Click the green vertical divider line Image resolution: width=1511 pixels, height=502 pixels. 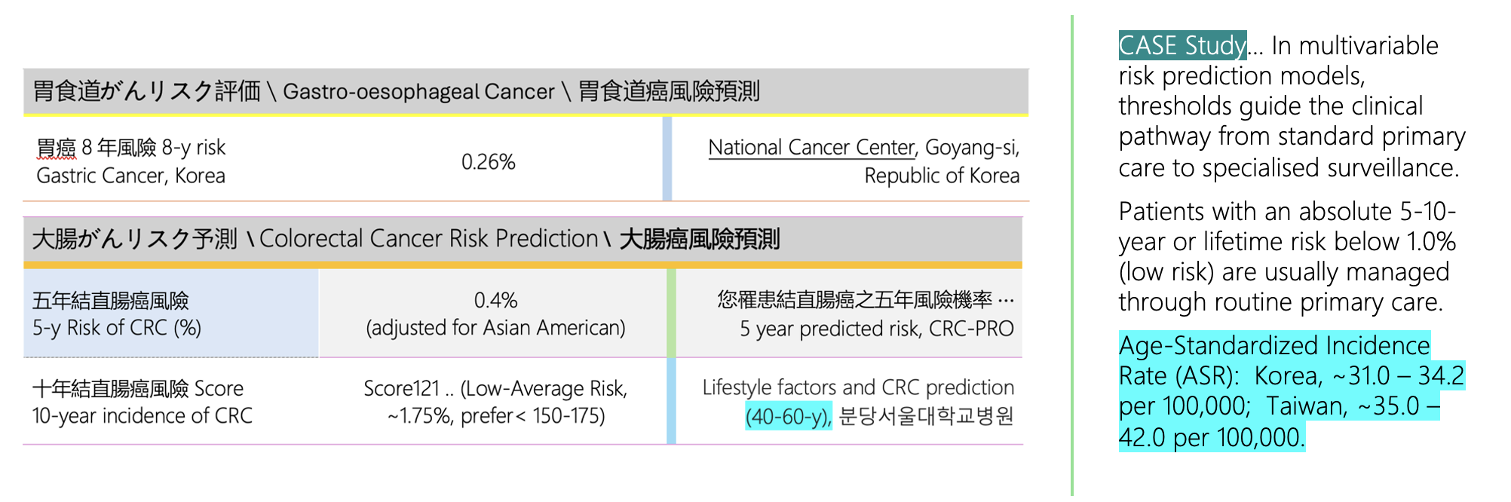(1071, 256)
